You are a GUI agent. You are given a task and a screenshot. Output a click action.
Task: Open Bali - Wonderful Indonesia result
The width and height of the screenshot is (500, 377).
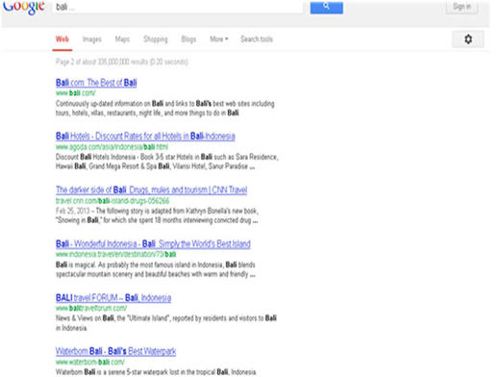(153, 244)
